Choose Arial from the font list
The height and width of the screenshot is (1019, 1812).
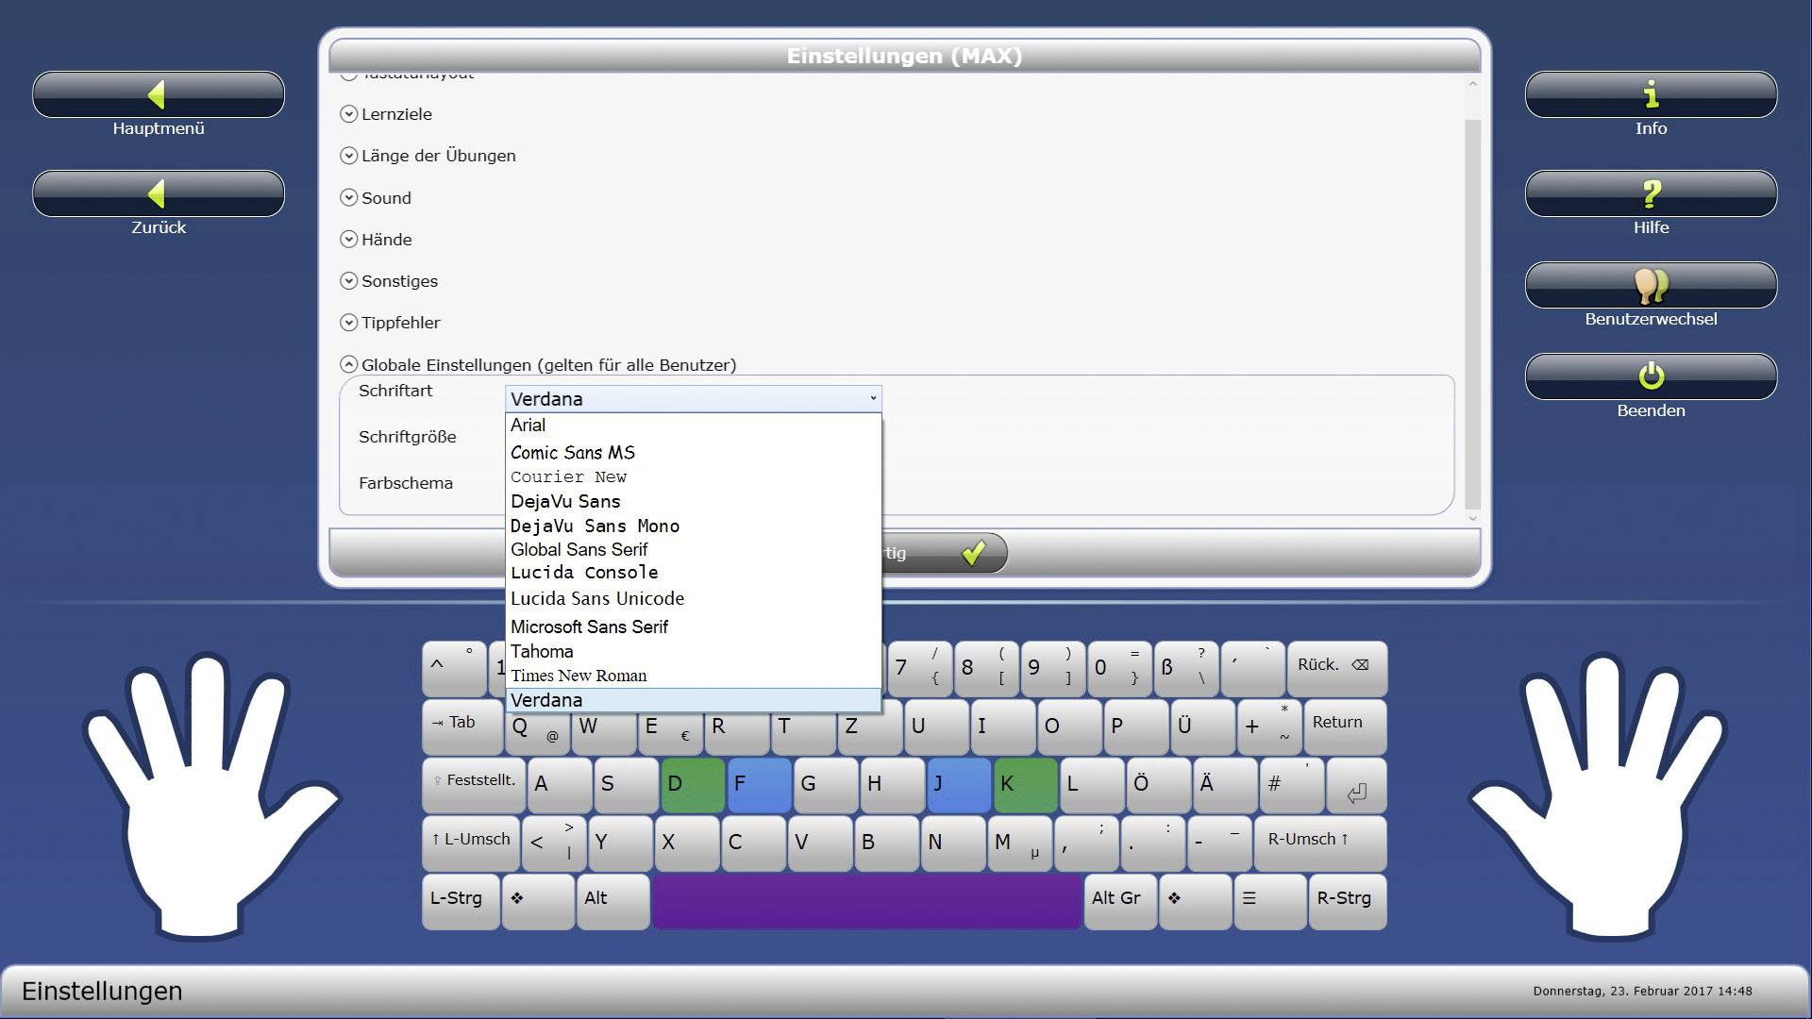pos(694,426)
